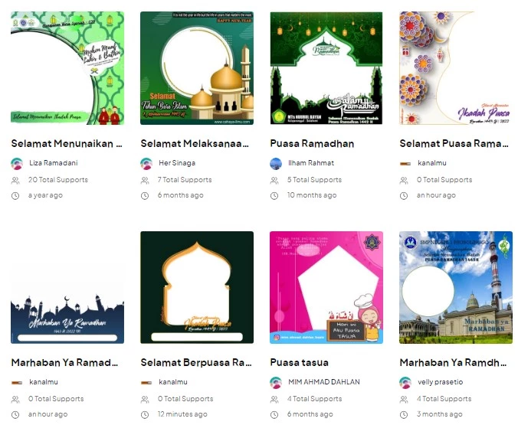Viewport: 518px width, 438px height.
Task: Click kanalmu avatar beside Selamat Puasa Rama
Action: tap(405, 163)
